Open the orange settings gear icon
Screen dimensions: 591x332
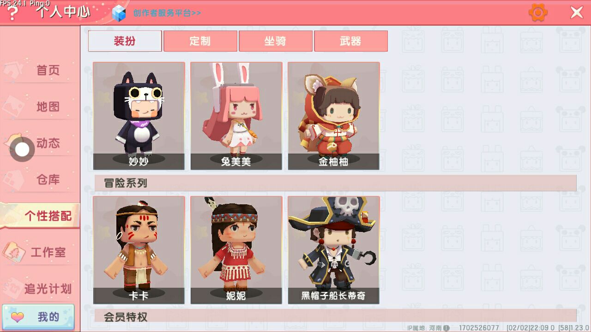tap(538, 12)
